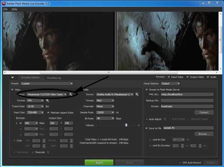
Task: Click the Stream name input field
Action: point(187,106)
